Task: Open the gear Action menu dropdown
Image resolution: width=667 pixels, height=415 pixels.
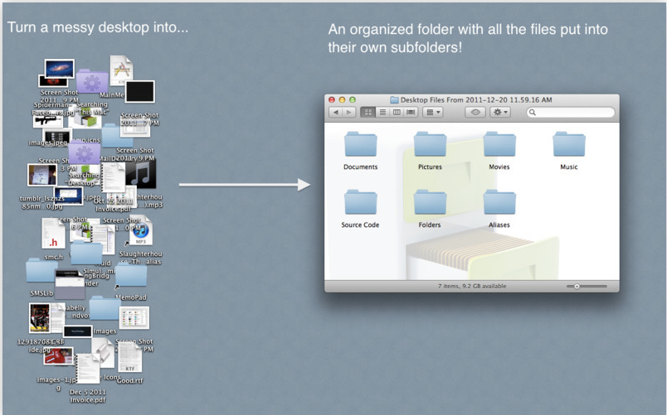Action: click(x=499, y=112)
